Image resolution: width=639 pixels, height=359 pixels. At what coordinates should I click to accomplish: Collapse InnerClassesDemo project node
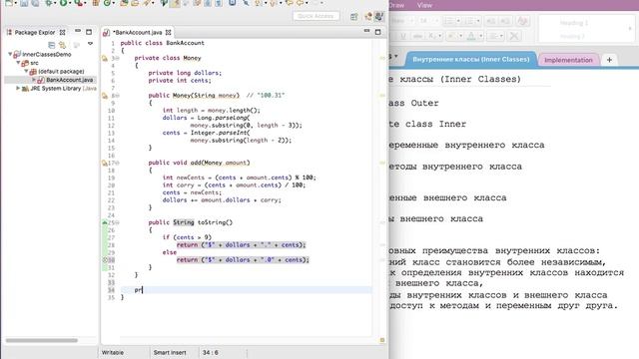[x=10, y=54]
